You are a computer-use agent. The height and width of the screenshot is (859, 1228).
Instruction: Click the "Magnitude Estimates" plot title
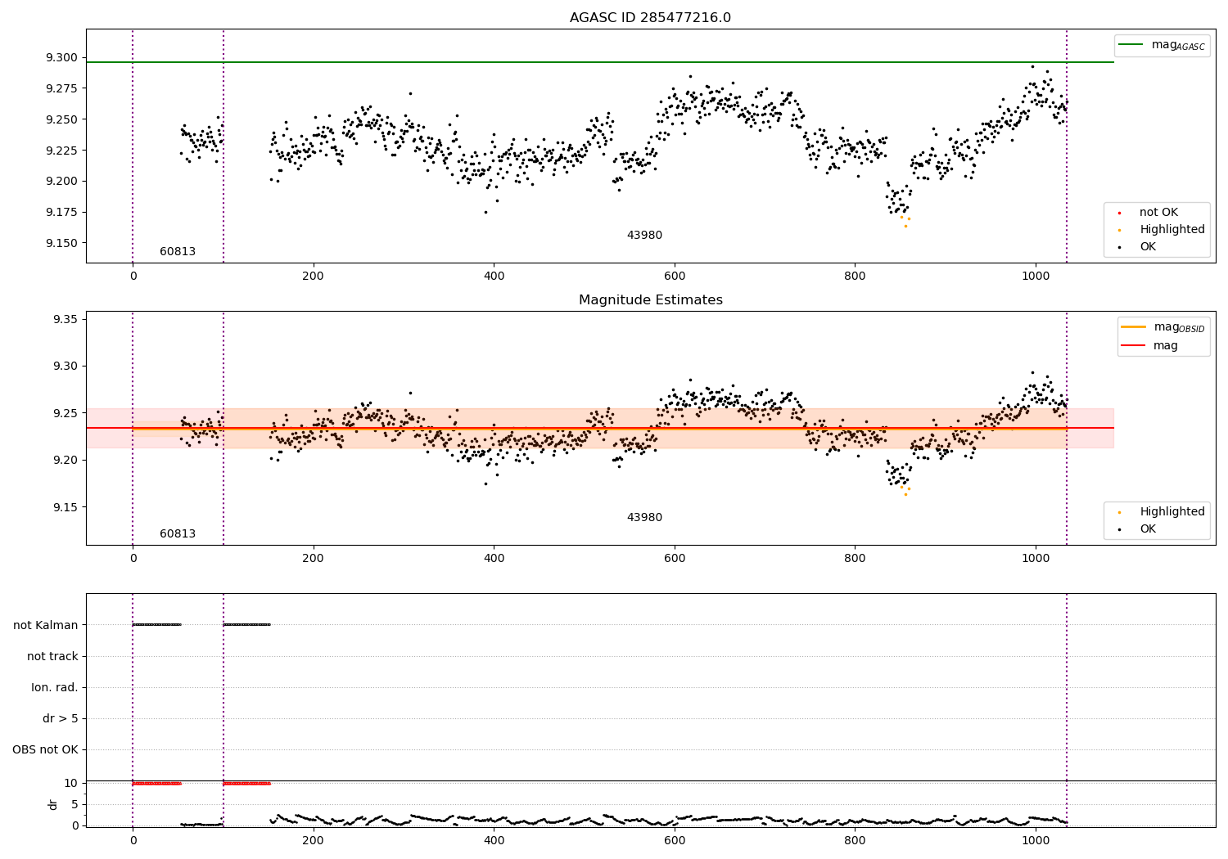pos(650,300)
